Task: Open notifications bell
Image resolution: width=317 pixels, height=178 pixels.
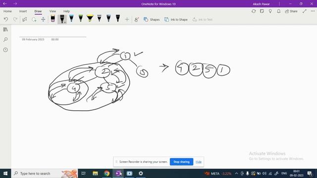Action: tap(278, 11)
